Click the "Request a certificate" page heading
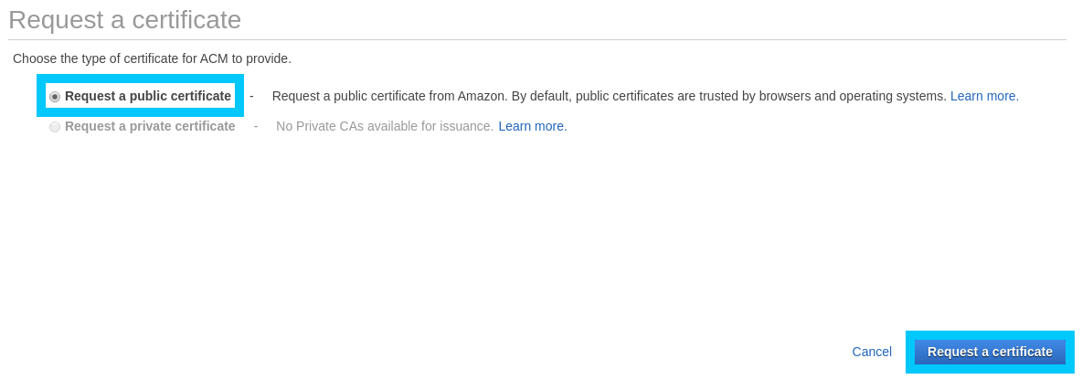The width and height of the screenshot is (1082, 390). point(124,20)
